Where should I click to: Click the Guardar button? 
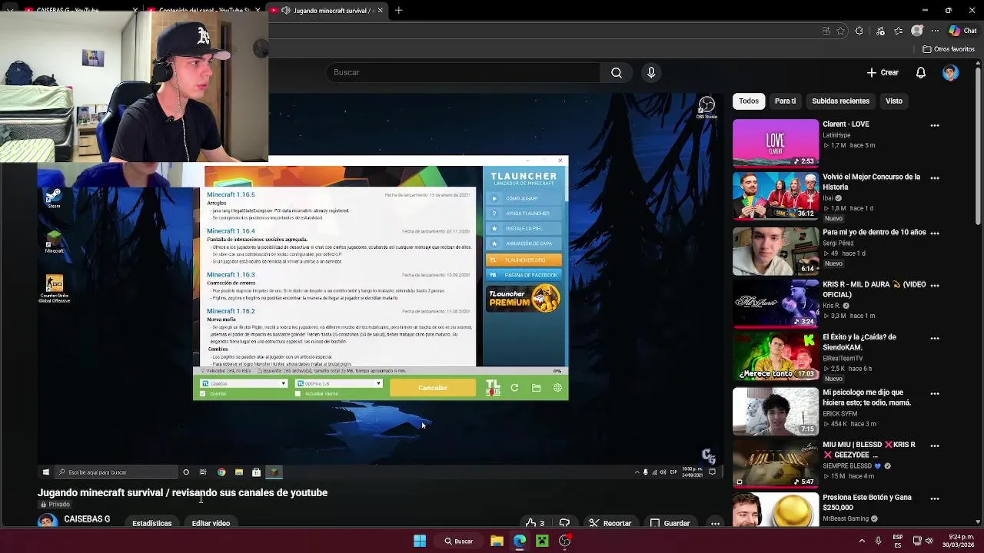coord(670,523)
